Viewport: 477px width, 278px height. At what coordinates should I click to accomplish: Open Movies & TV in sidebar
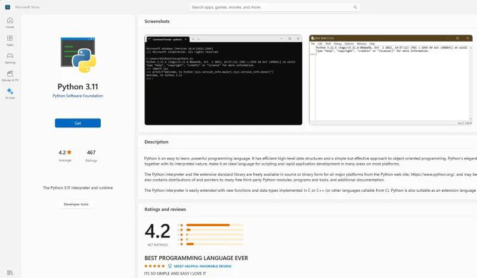pyautogui.click(x=10, y=76)
